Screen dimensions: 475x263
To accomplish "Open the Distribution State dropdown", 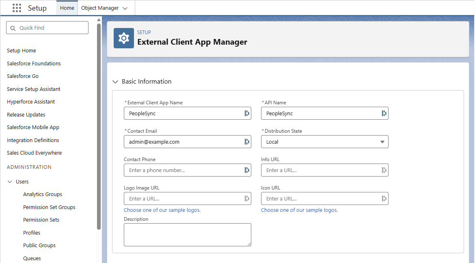I will point(324,142).
